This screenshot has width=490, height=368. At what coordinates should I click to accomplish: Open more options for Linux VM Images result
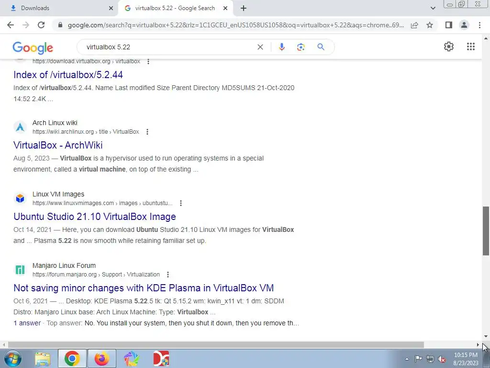(x=180, y=203)
